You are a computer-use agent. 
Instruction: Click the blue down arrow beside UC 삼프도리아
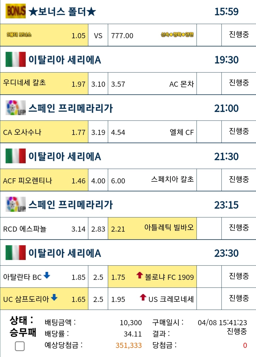point(54,297)
